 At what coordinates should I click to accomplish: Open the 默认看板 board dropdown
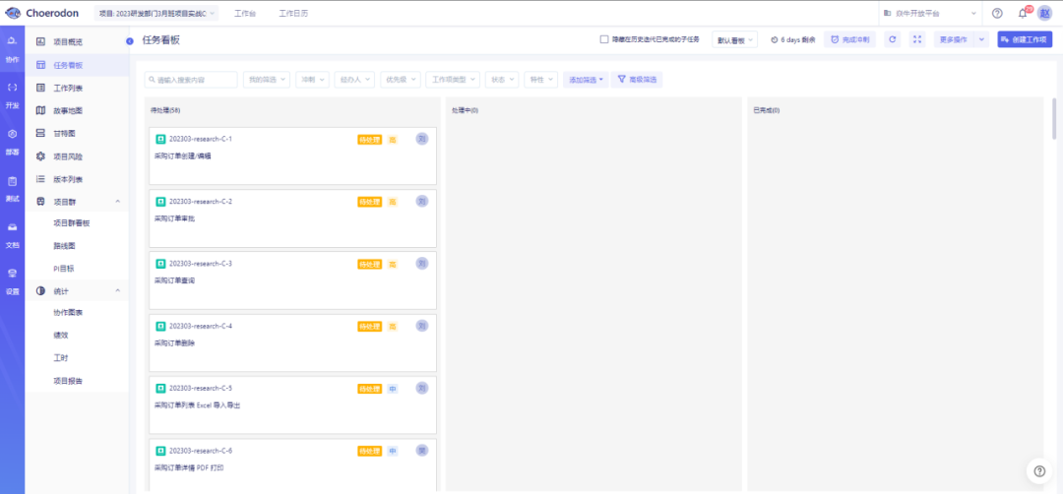click(735, 40)
